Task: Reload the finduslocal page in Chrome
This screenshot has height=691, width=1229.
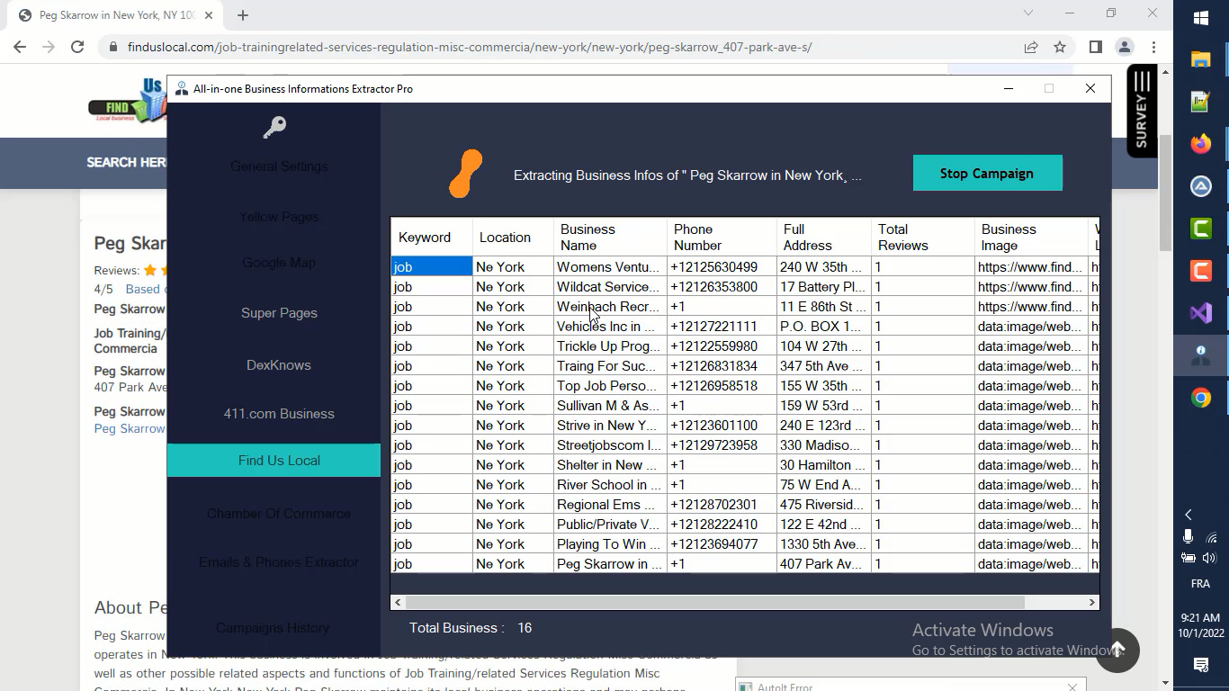Action: (x=77, y=47)
